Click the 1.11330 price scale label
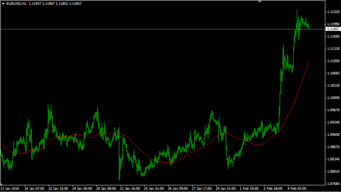This screenshot has height=192, width=341. [333, 49]
